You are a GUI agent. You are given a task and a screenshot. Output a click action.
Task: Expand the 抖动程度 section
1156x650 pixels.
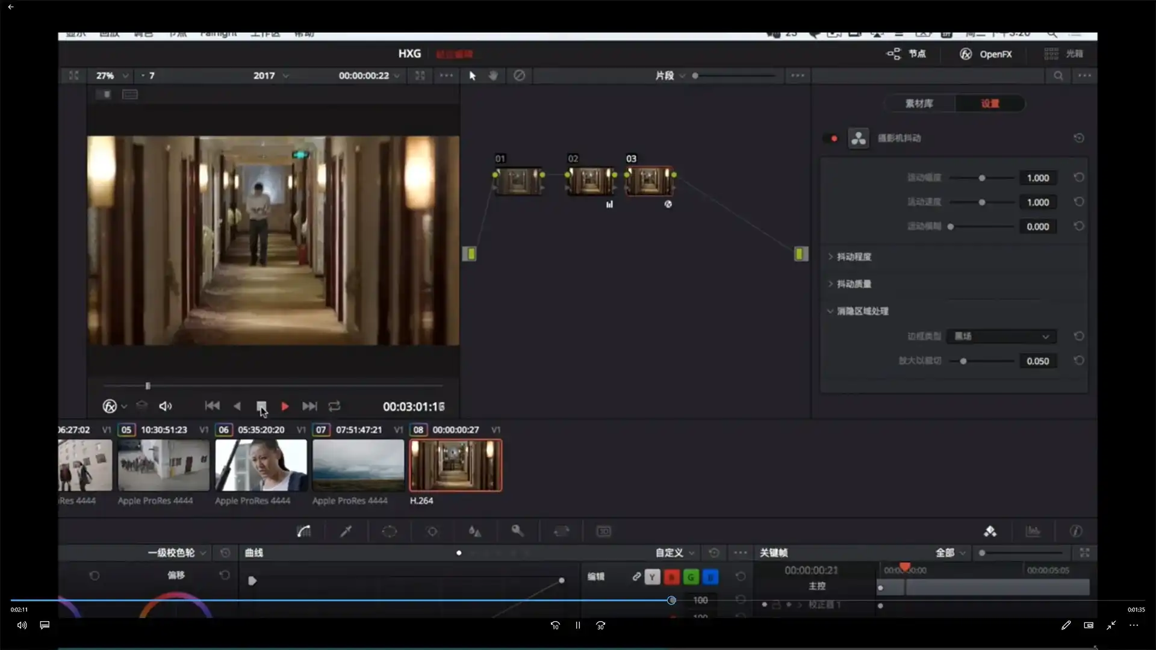pyautogui.click(x=853, y=257)
